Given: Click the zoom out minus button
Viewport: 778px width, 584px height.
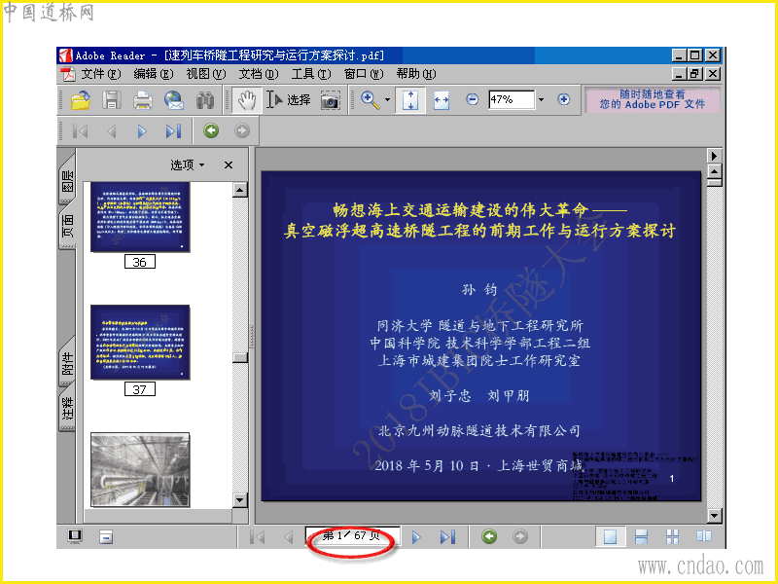Looking at the screenshot, I should [473, 99].
